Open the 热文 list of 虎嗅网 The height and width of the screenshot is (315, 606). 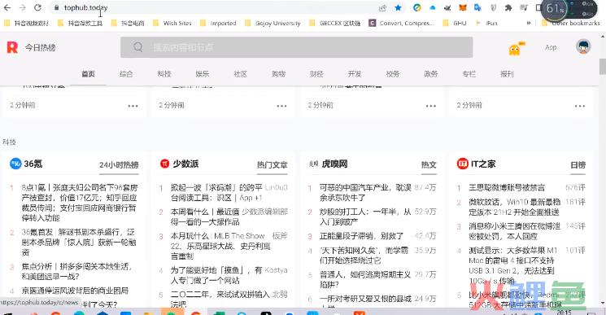click(x=429, y=165)
